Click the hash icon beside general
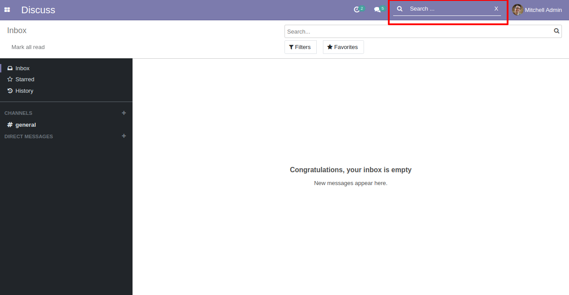 pos(10,125)
